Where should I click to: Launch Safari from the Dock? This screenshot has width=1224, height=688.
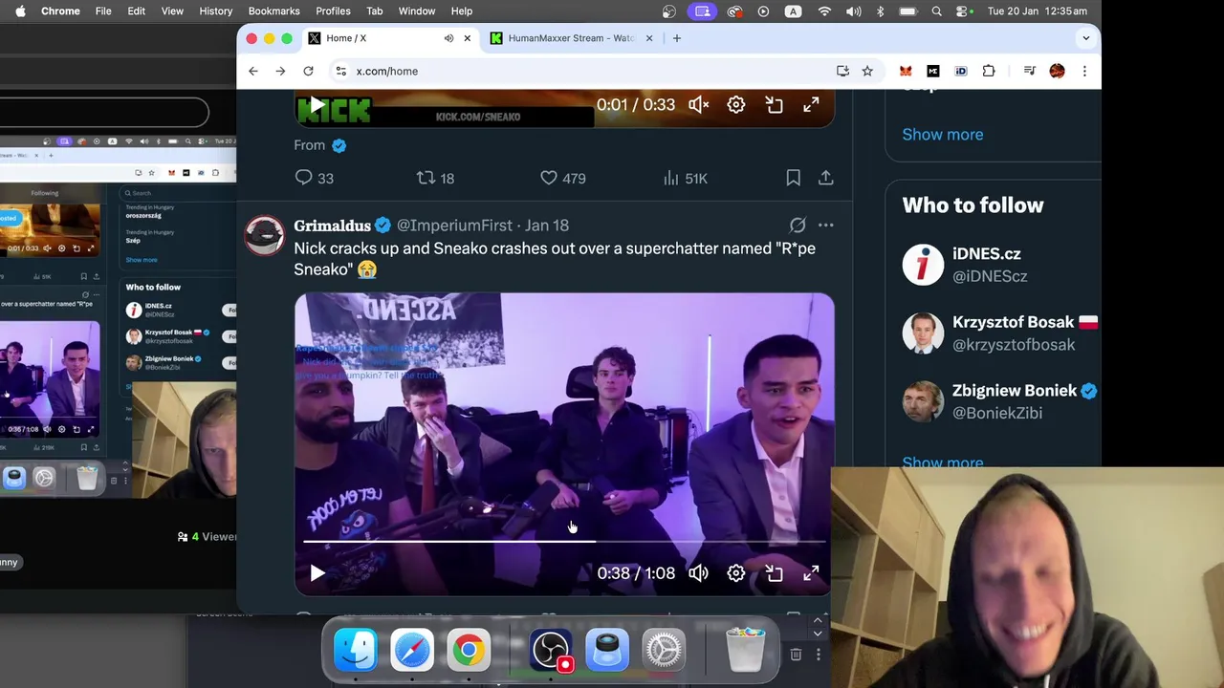pyautogui.click(x=412, y=651)
